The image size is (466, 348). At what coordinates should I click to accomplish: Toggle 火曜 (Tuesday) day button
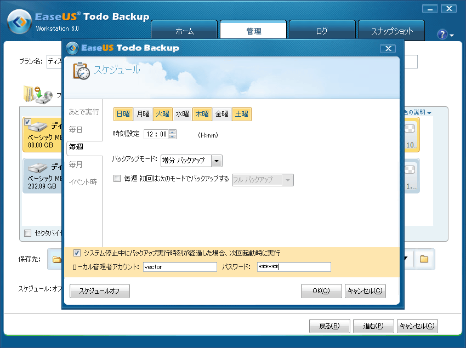(x=163, y=114)
